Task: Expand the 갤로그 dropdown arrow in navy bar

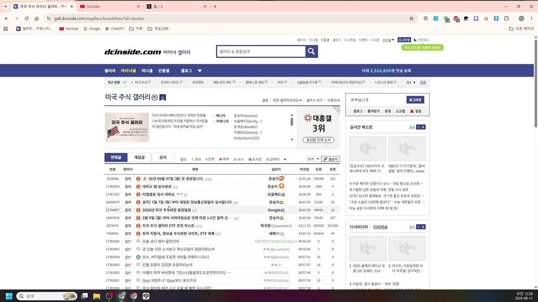Action: 200,71
